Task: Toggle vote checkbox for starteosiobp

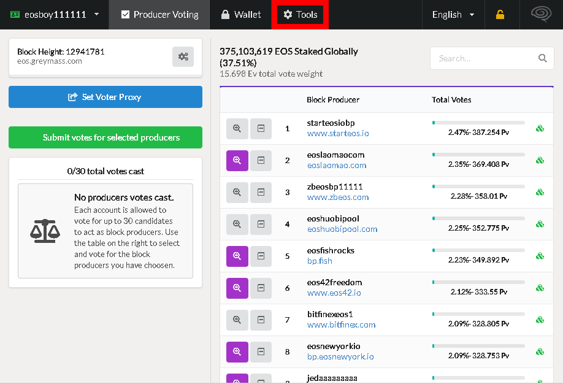Action: tap(261, 129)
